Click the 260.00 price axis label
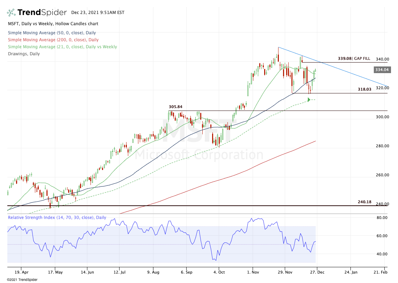Screen dimensions: 398x283 tap(383, 175)
